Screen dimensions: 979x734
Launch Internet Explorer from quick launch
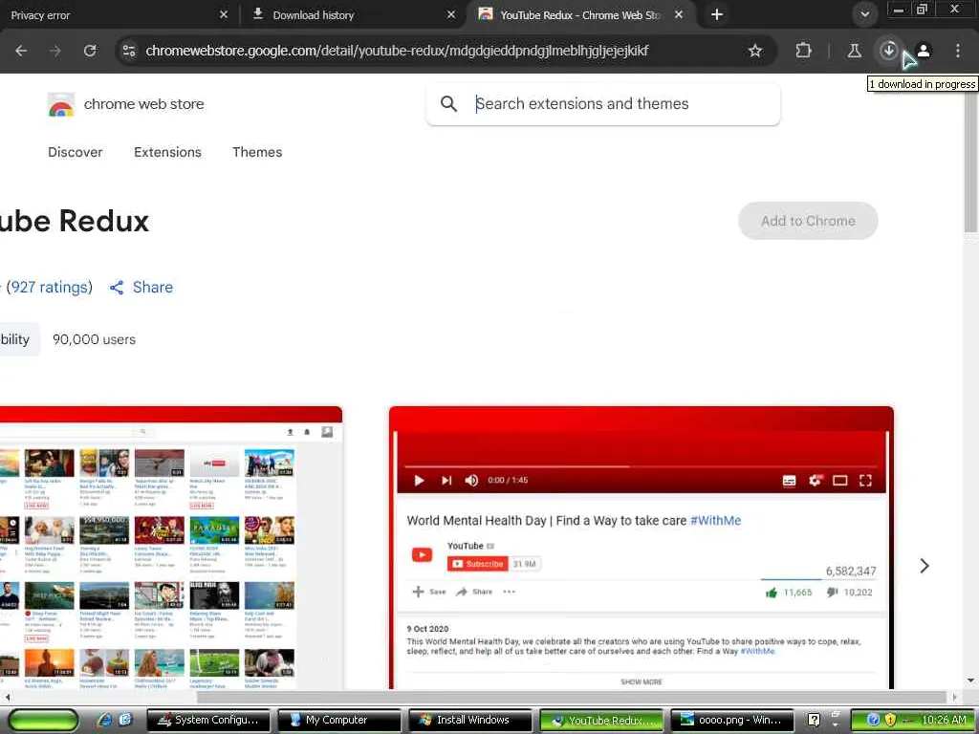(x=104, y=720)
